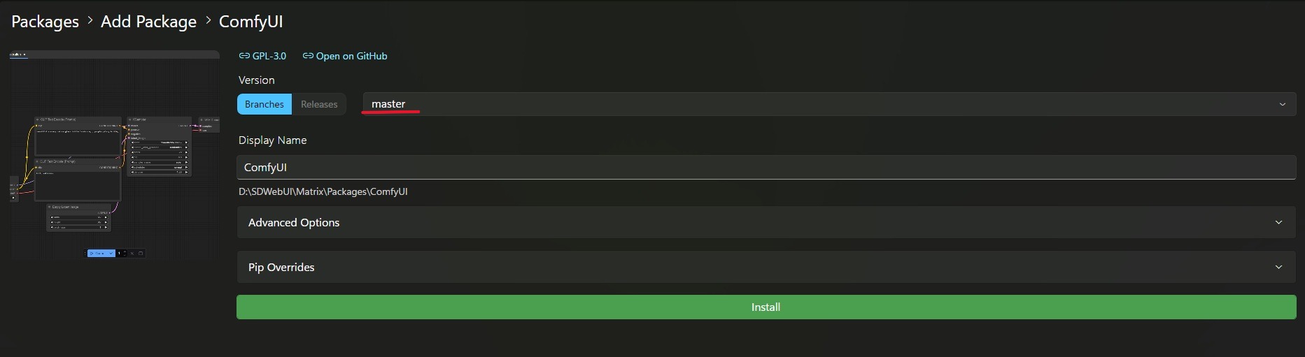Open the Add Package breadcrumb
This screenshot has width=1305, height=357.
pyautogui.click(x=148, y=22)
